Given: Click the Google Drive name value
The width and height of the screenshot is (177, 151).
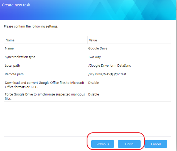Looking at the screenshot, I should pos(98,48).
